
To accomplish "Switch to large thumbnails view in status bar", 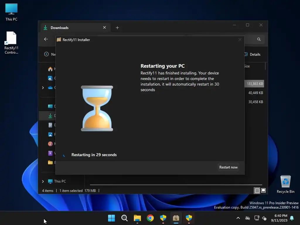I will coord(263,190).
